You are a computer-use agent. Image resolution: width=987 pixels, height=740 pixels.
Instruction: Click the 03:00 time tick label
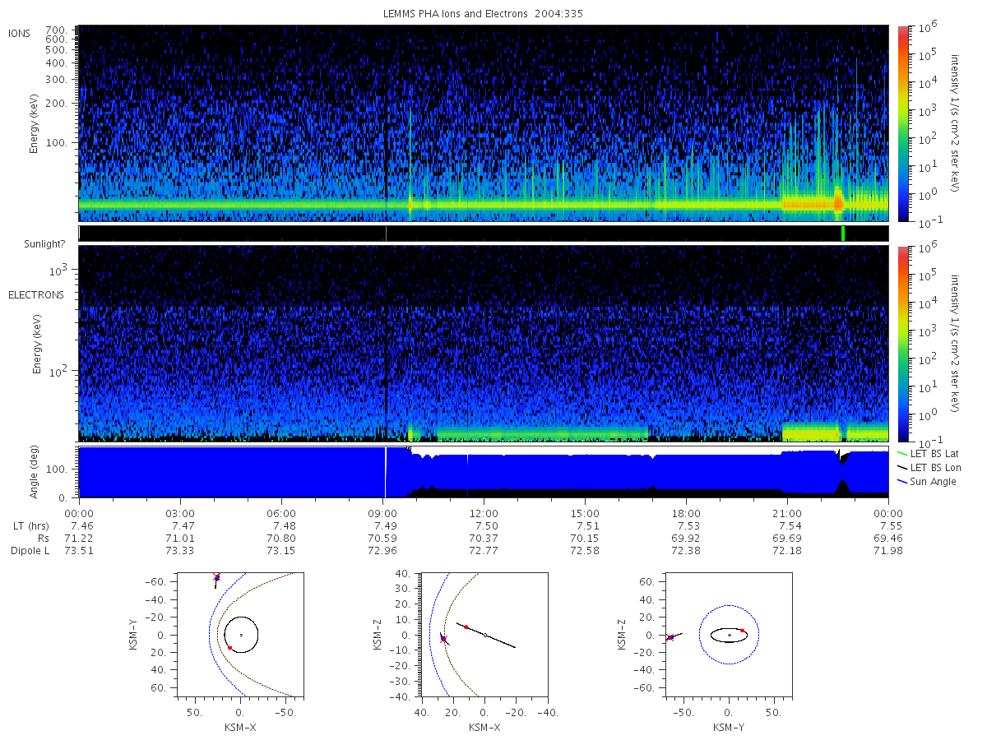point(180,513)
